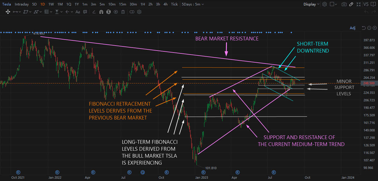Select the move/crosshair cursor tool
The height and width of the screenshot is (181, 378).
click(x=8, y=12)
